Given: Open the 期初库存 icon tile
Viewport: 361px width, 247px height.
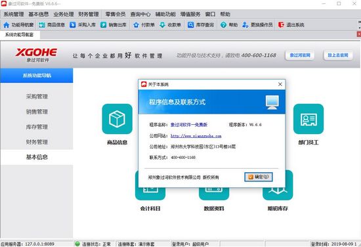Looking at the screenshot, I should click(x=278, y=194).
